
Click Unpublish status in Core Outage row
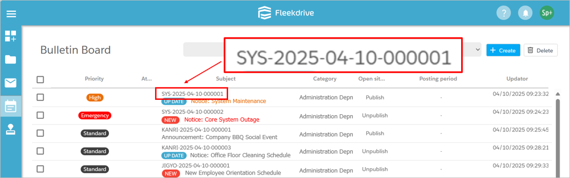[375, 115]
